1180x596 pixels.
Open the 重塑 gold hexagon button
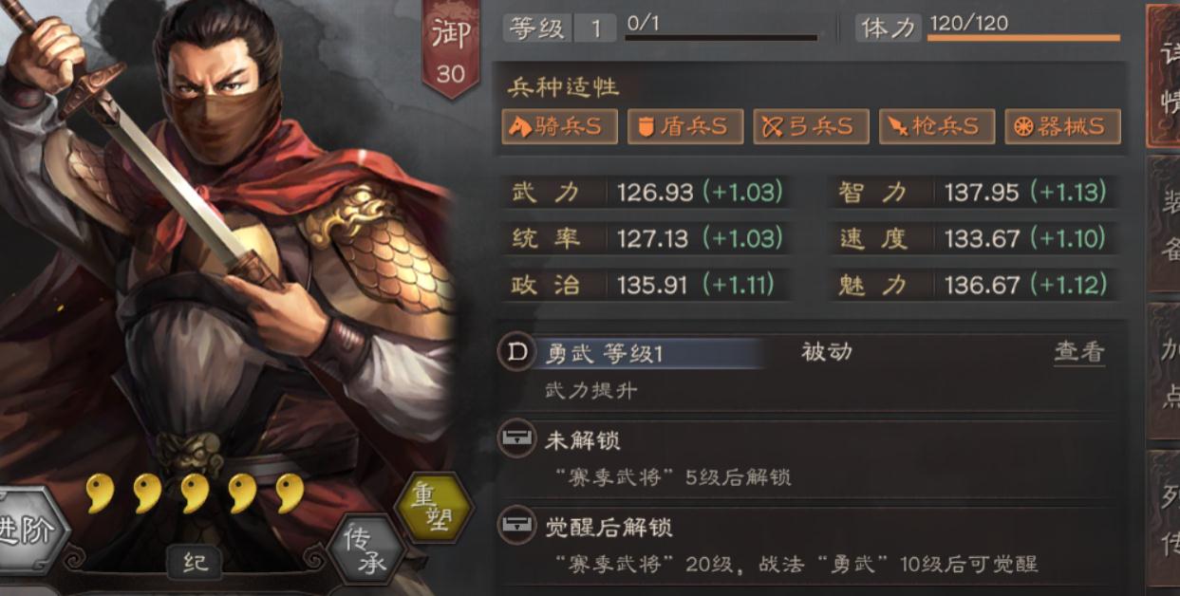click(x=433, y=508)
